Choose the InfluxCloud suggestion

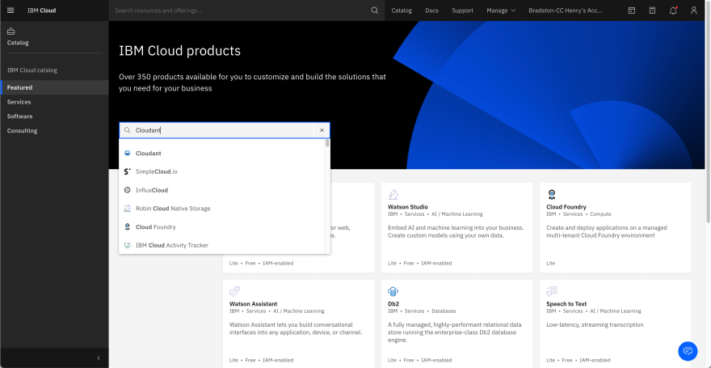coord(221,190)
